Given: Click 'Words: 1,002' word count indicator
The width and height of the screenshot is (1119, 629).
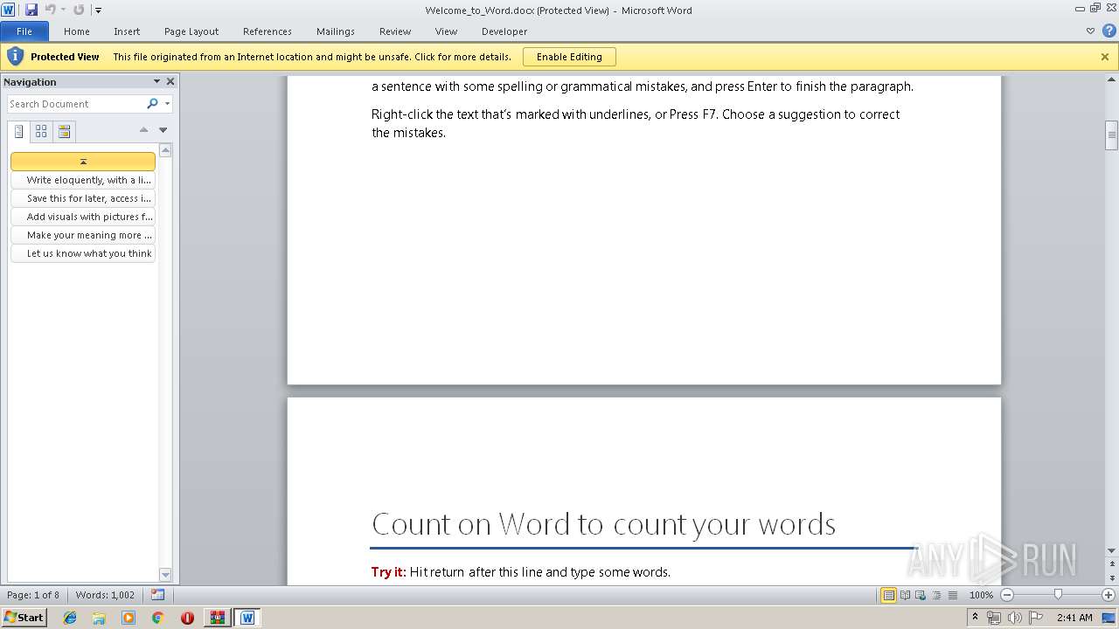Looking at the screenshot, I should pyautogui.click(x=105, y=595).
